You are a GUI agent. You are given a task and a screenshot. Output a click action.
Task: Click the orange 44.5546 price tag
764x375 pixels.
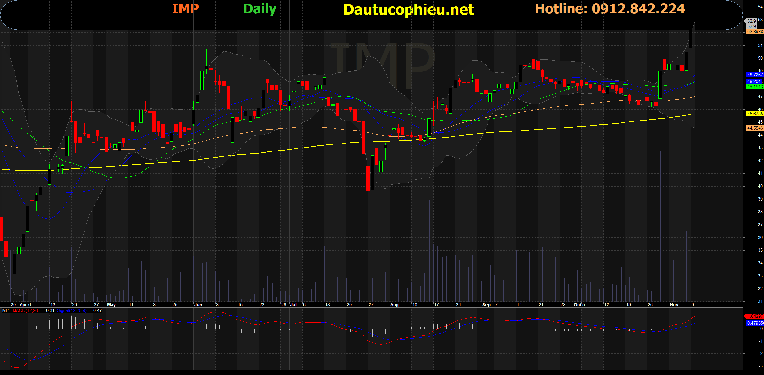click(x=755, y=128)
